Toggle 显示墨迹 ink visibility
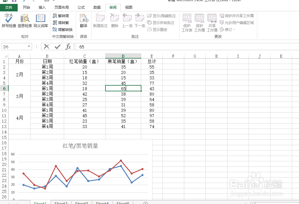This screenshot has width=299, height=204. tap(157, 29)
